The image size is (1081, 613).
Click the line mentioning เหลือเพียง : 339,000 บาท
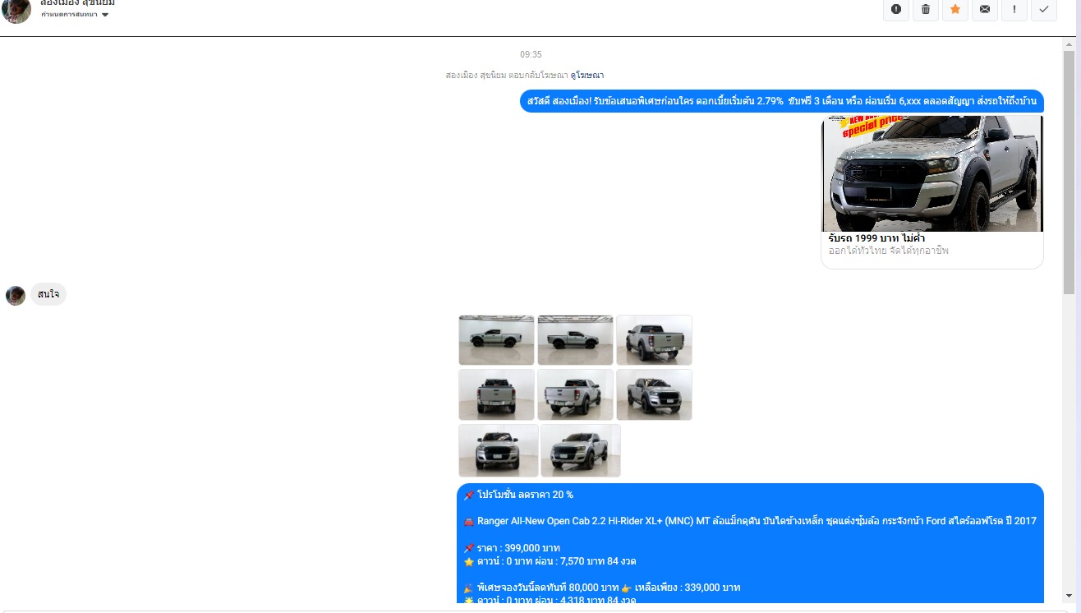tap(602, 588)
